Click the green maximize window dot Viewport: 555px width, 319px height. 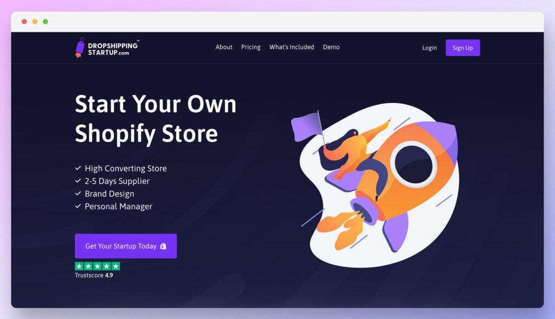(x=46, y=22)
